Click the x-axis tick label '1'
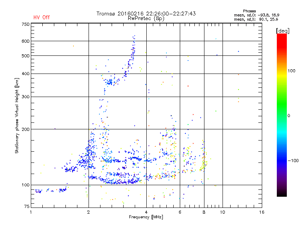Viewport: 308px width, 231px height. [31, 212]
